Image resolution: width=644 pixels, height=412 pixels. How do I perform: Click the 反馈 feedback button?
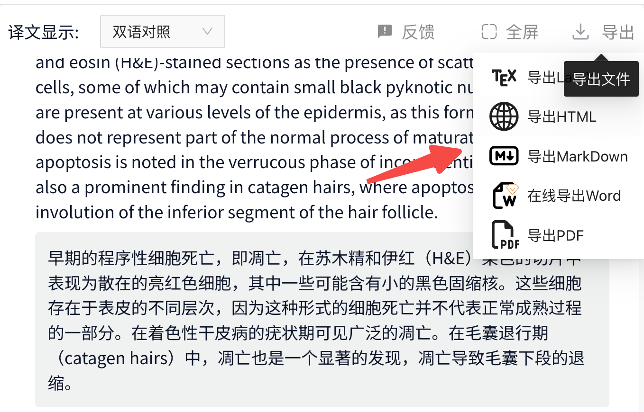(406, 32)
